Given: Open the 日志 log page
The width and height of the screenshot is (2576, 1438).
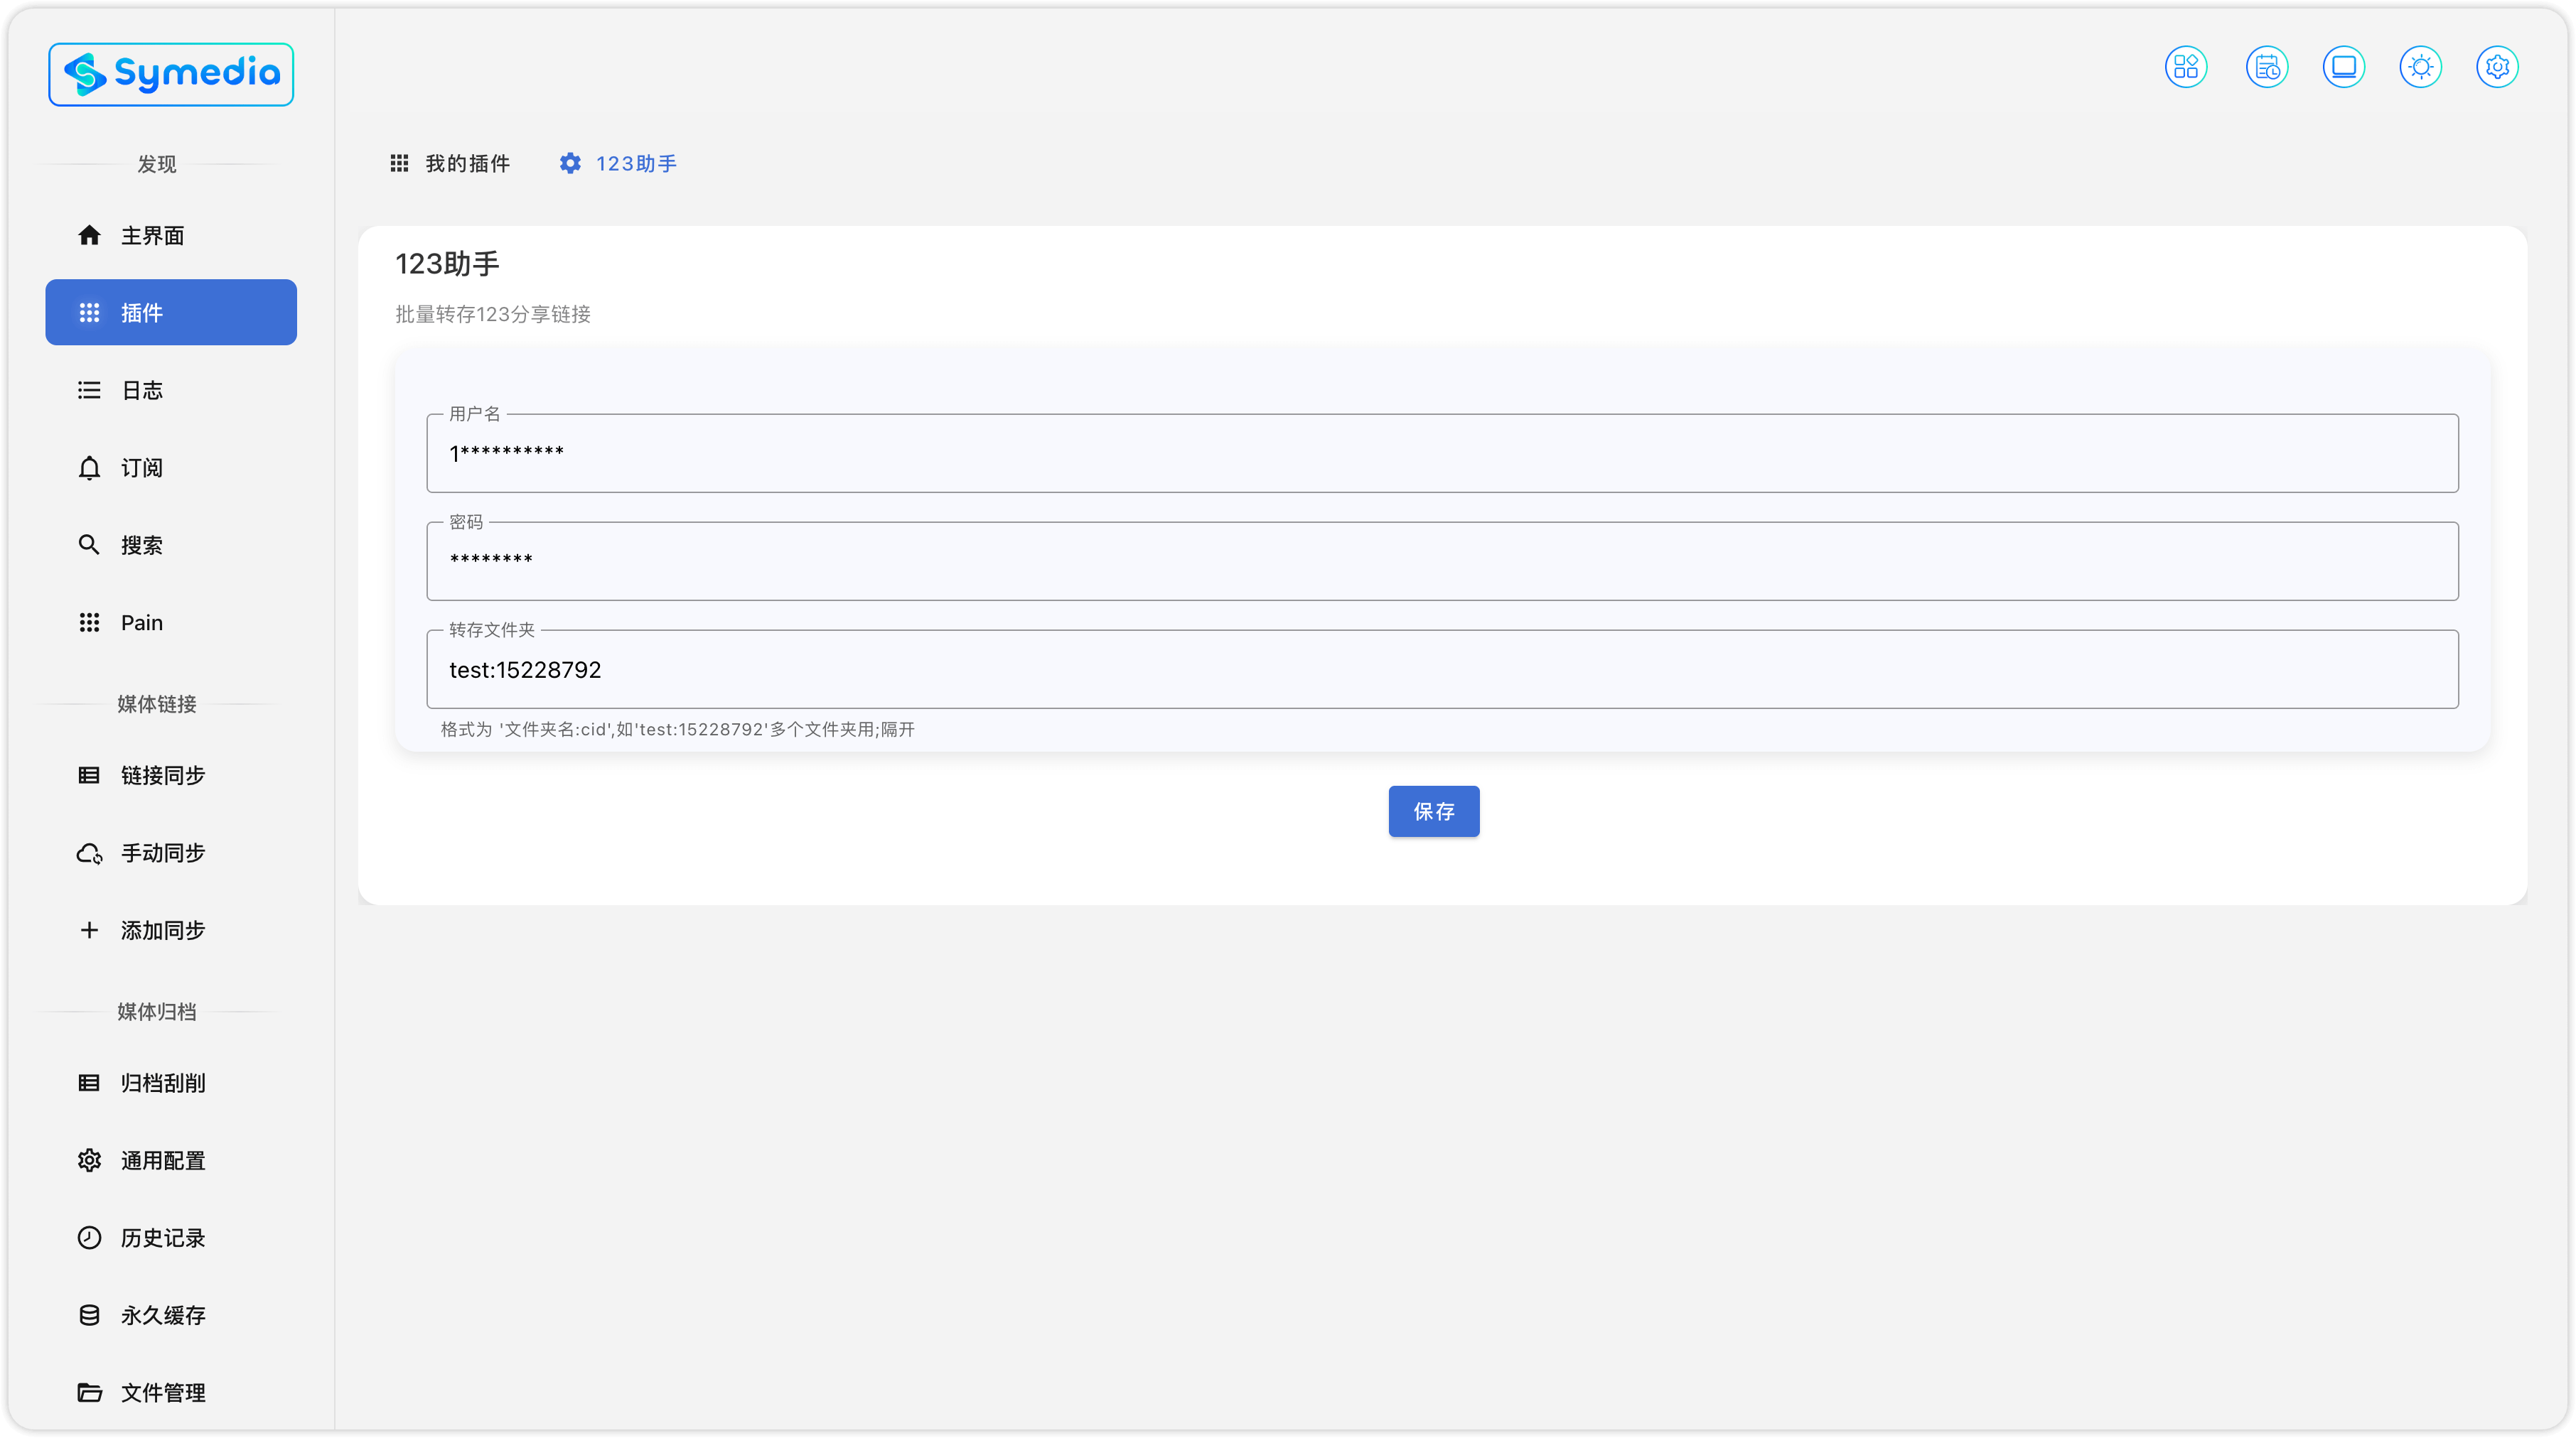Looking at the screenshot, I should click(x=141, y=391).
